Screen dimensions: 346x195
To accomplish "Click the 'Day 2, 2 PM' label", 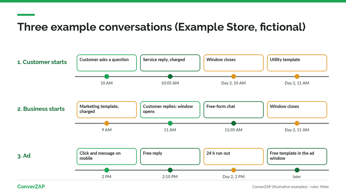I will pos(234,177).
